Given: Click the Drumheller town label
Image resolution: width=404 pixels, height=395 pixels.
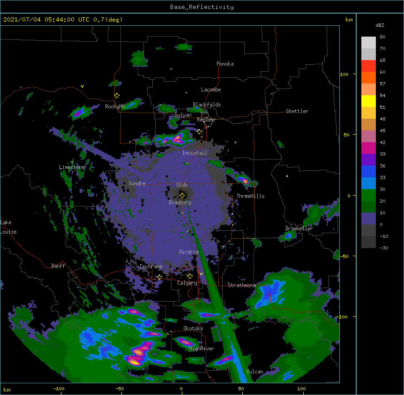Looking at the screenshot, I should (299, 228).
